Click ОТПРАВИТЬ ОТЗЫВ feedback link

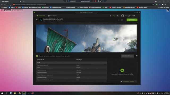click(x=128, y=82)
